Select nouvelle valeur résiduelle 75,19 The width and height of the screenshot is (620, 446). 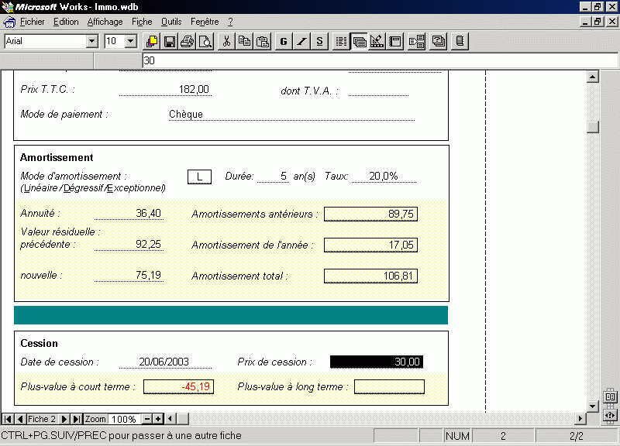point(129,276)
